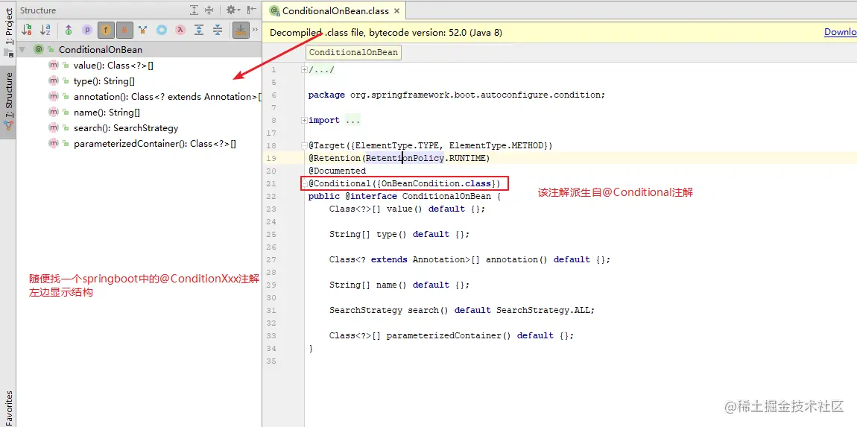Viewport: 857px width, 427px height.
Task: Toggle Show Inherited members icon
Action: click(69, 30)
